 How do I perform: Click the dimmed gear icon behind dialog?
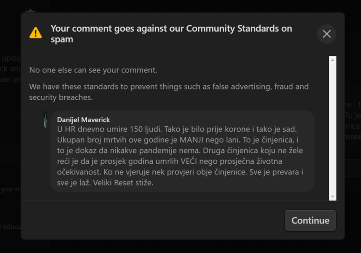(x=30, y=13)
